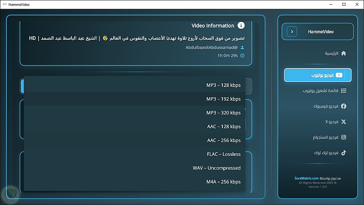This screenshot has height=205, width=364.
Task: Collapse sidebar with HammeVideo chevron button
Action: (x=292, y=32)
